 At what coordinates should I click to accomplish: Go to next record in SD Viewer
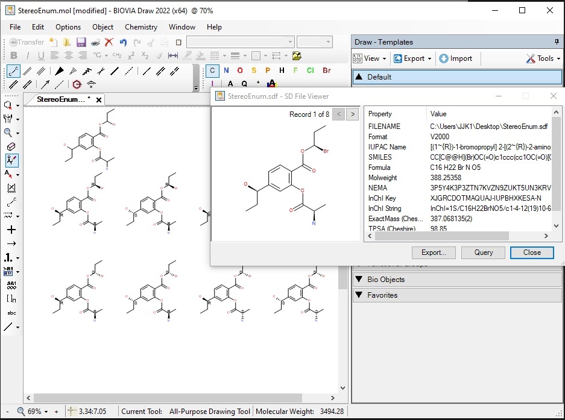352,114
